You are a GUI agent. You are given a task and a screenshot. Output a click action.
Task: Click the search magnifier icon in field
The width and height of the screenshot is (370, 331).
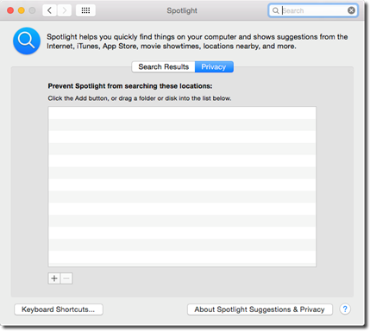point(275,10)
